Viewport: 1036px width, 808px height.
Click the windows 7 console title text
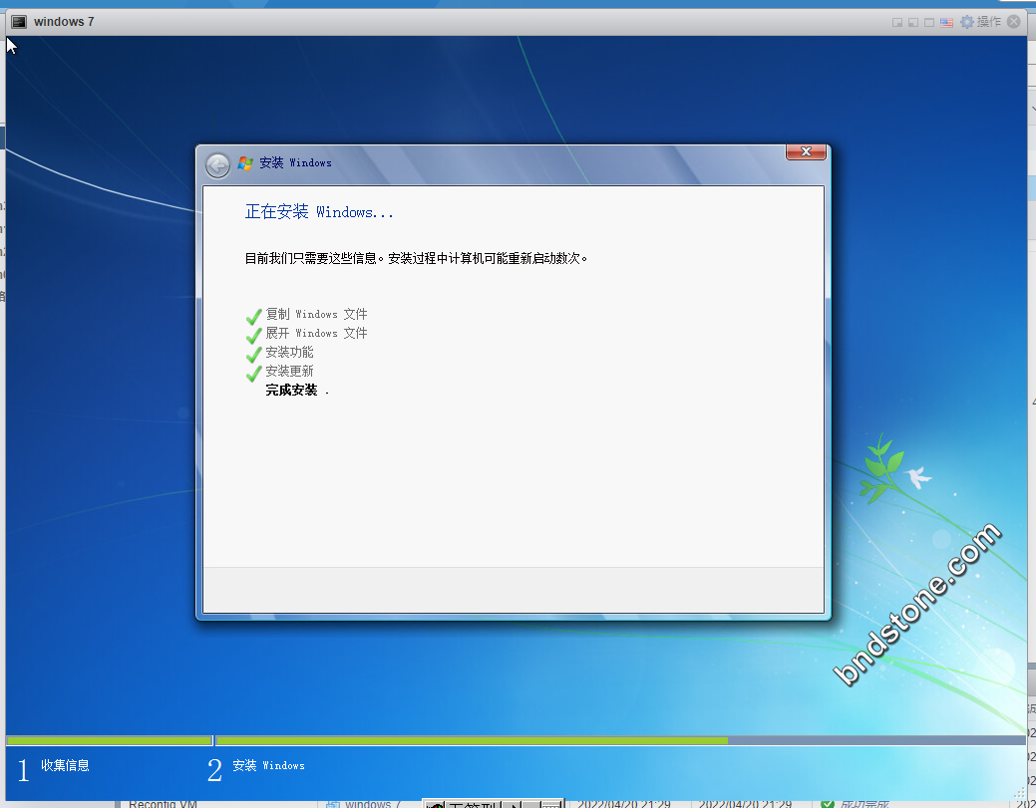click(x=64, y=22)
